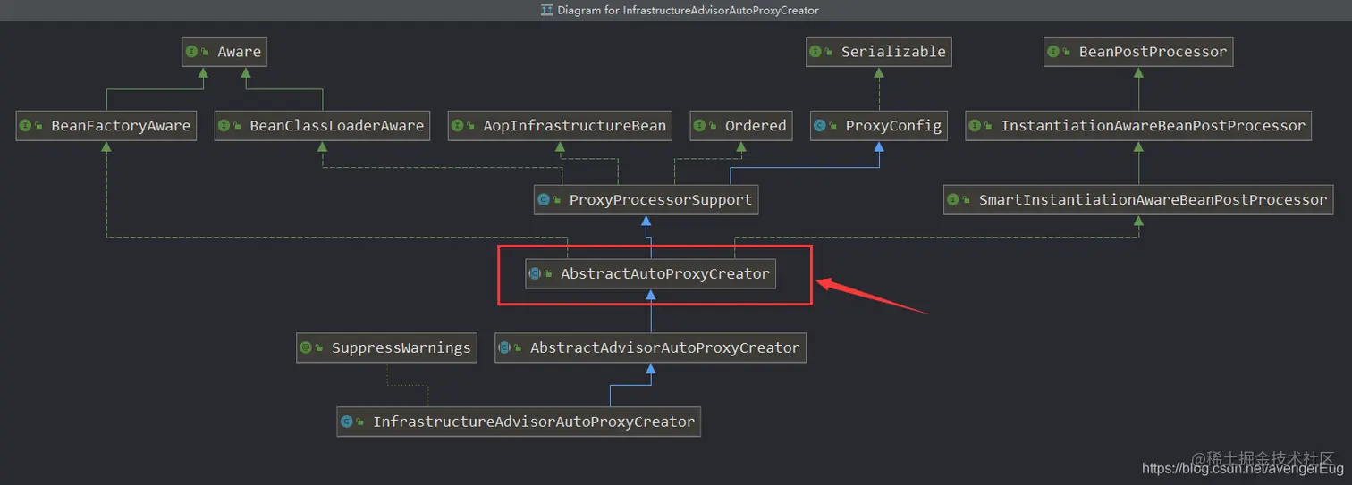This screenshot has height=485, width=1352.
Task: Click the interface icon on Ordered node
Action: 699,126
